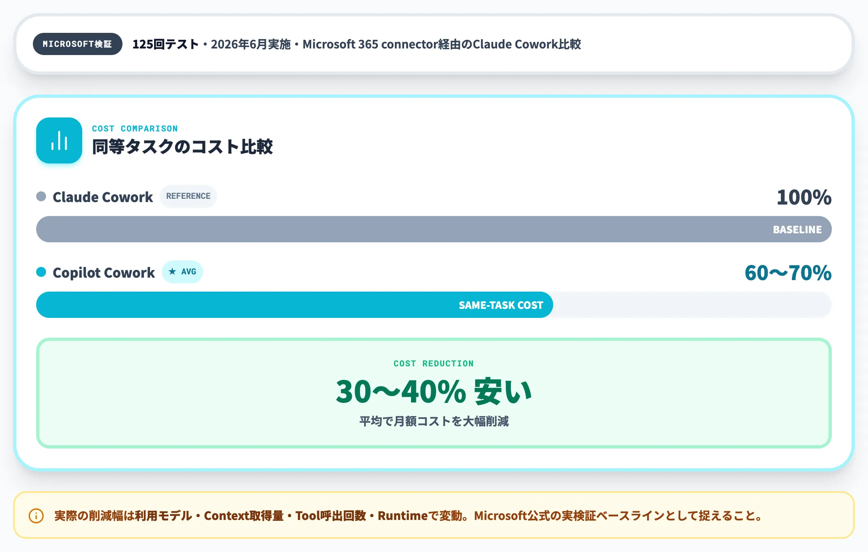Viewport: 868px width, 552px height.
Task: Click the unfilled end of Copilot bar track
Action: pyautogui.click(x=693, y=305)
